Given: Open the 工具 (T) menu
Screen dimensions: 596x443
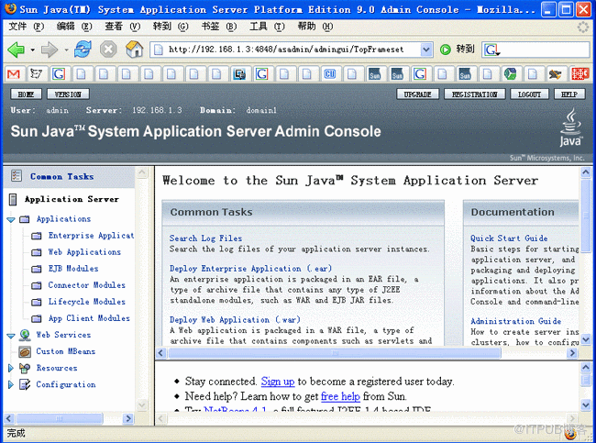Looking at the screenshot, I should [x=267, y=27].
